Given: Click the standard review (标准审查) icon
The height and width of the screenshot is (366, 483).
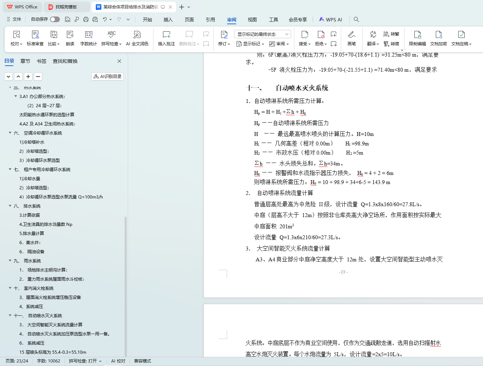Looking at the screenshot, I should [x=35, y=34].
